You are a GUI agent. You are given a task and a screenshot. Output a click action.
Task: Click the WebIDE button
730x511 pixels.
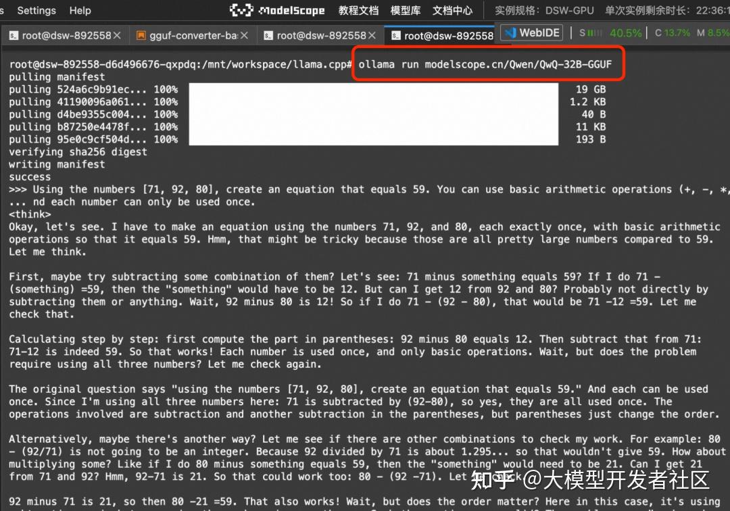tap(532, 32)
